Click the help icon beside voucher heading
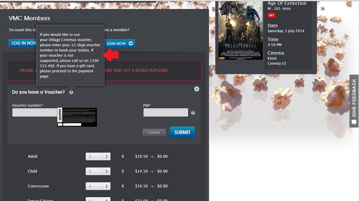The width and height of the screenshot is (359, 201). click(71, 92)
